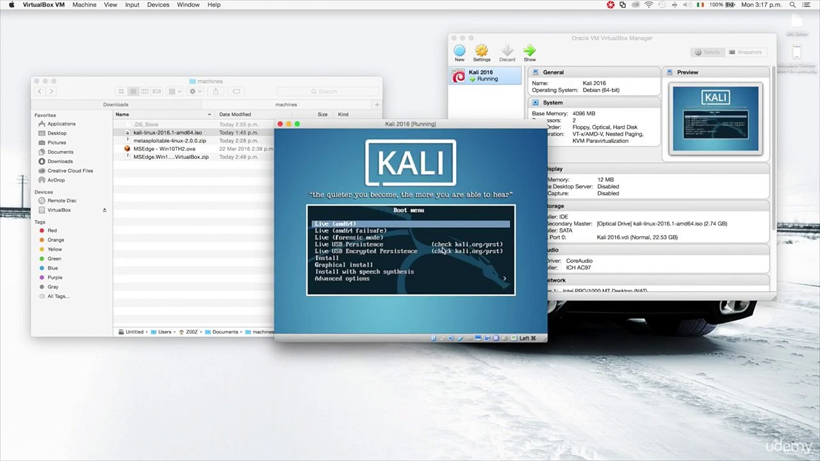Click the green Show arrow in VirtualBox Manager
This screenshot has height=461, width=820.
point(530,51)
